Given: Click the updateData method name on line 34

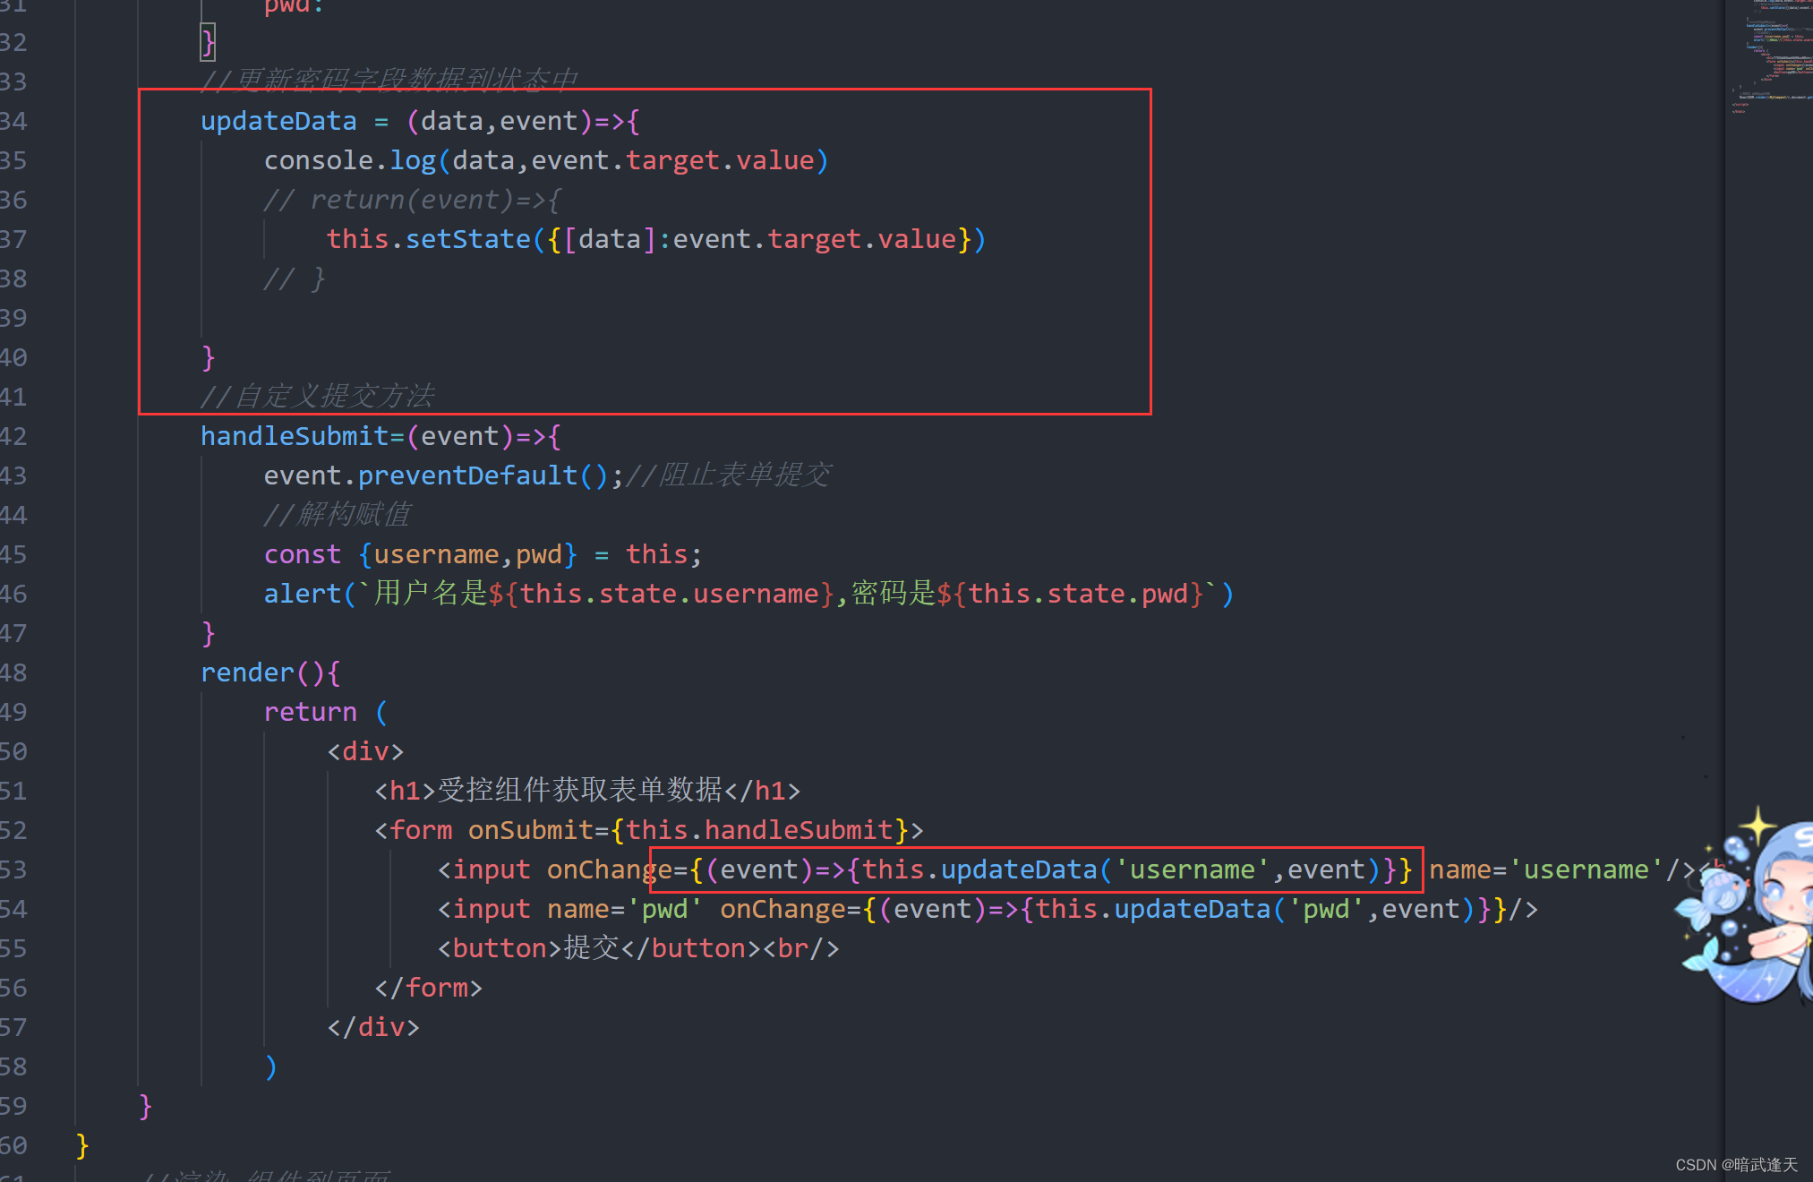Looking at the screenshot, I should [278, 121].
